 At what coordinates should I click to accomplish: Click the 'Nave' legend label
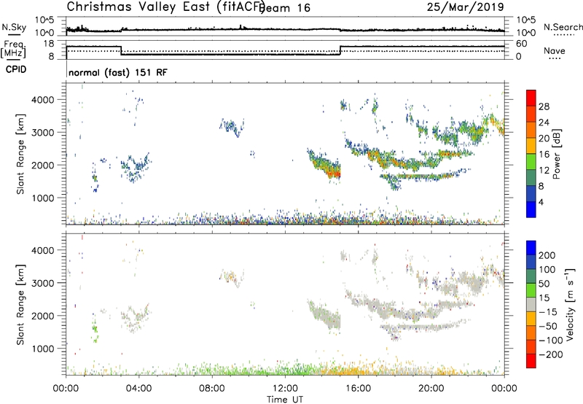coord(555,51)
